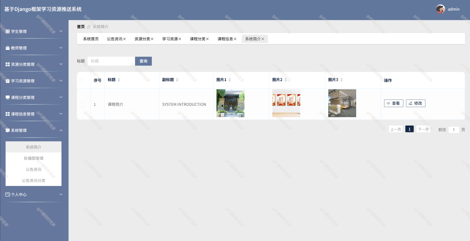The width and height of the screenshot is (470, 241).
Task: Collapse the 系统管理 menu chevron
Action: pos(61,130)
